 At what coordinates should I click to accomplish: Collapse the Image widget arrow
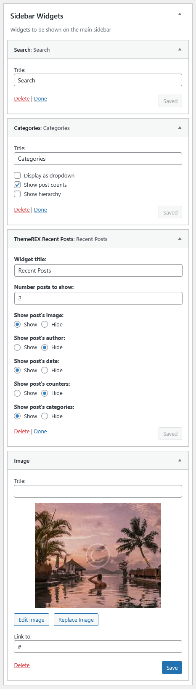click(x=180, y=460)
